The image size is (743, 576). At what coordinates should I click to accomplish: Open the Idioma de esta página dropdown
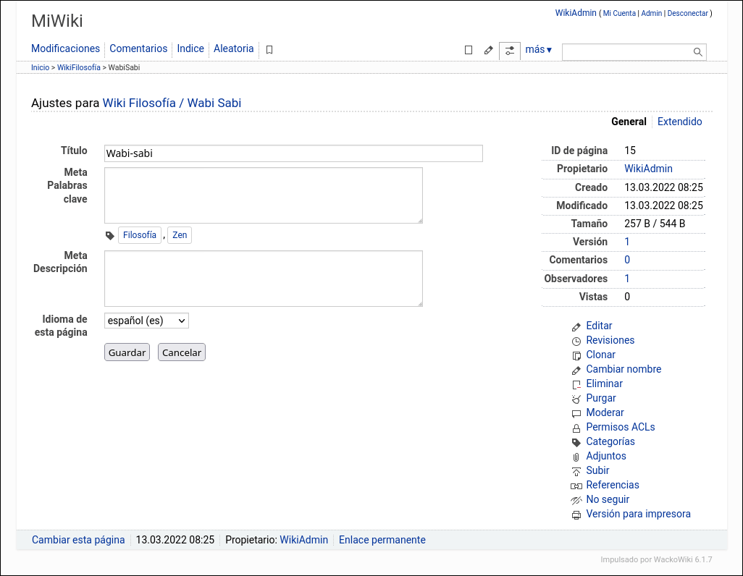[146, 320]
